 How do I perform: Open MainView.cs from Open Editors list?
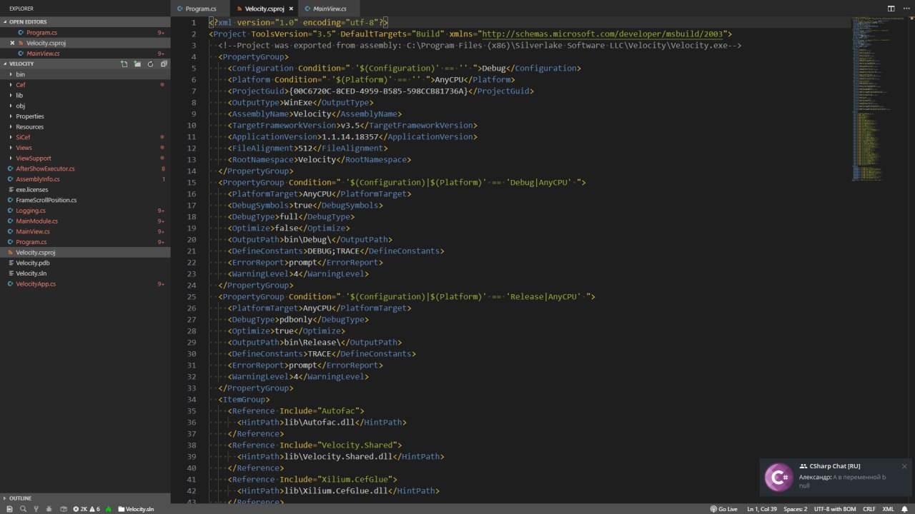(85, 54)
